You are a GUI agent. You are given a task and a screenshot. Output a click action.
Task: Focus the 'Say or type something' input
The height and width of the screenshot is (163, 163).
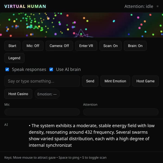click(42, 81)
